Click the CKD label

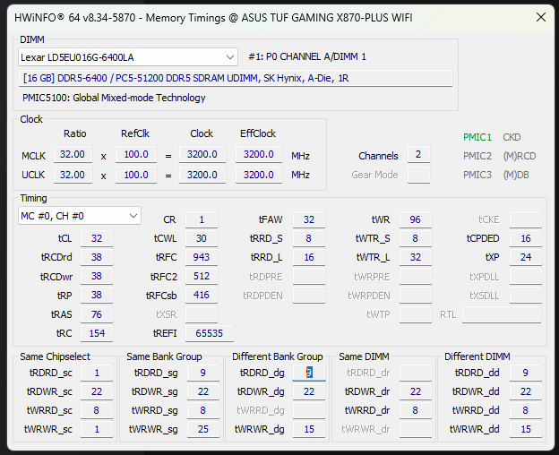(512, 137)
